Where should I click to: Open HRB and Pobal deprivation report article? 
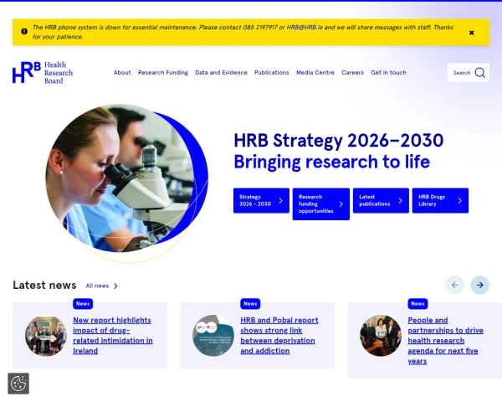(279, 335)
